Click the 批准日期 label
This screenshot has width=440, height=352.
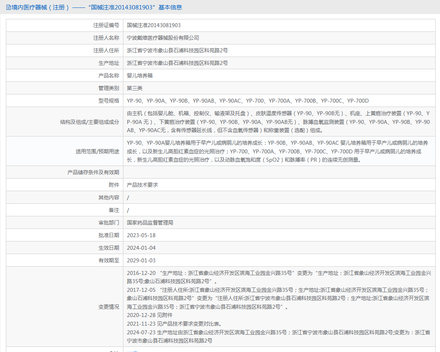108,236
